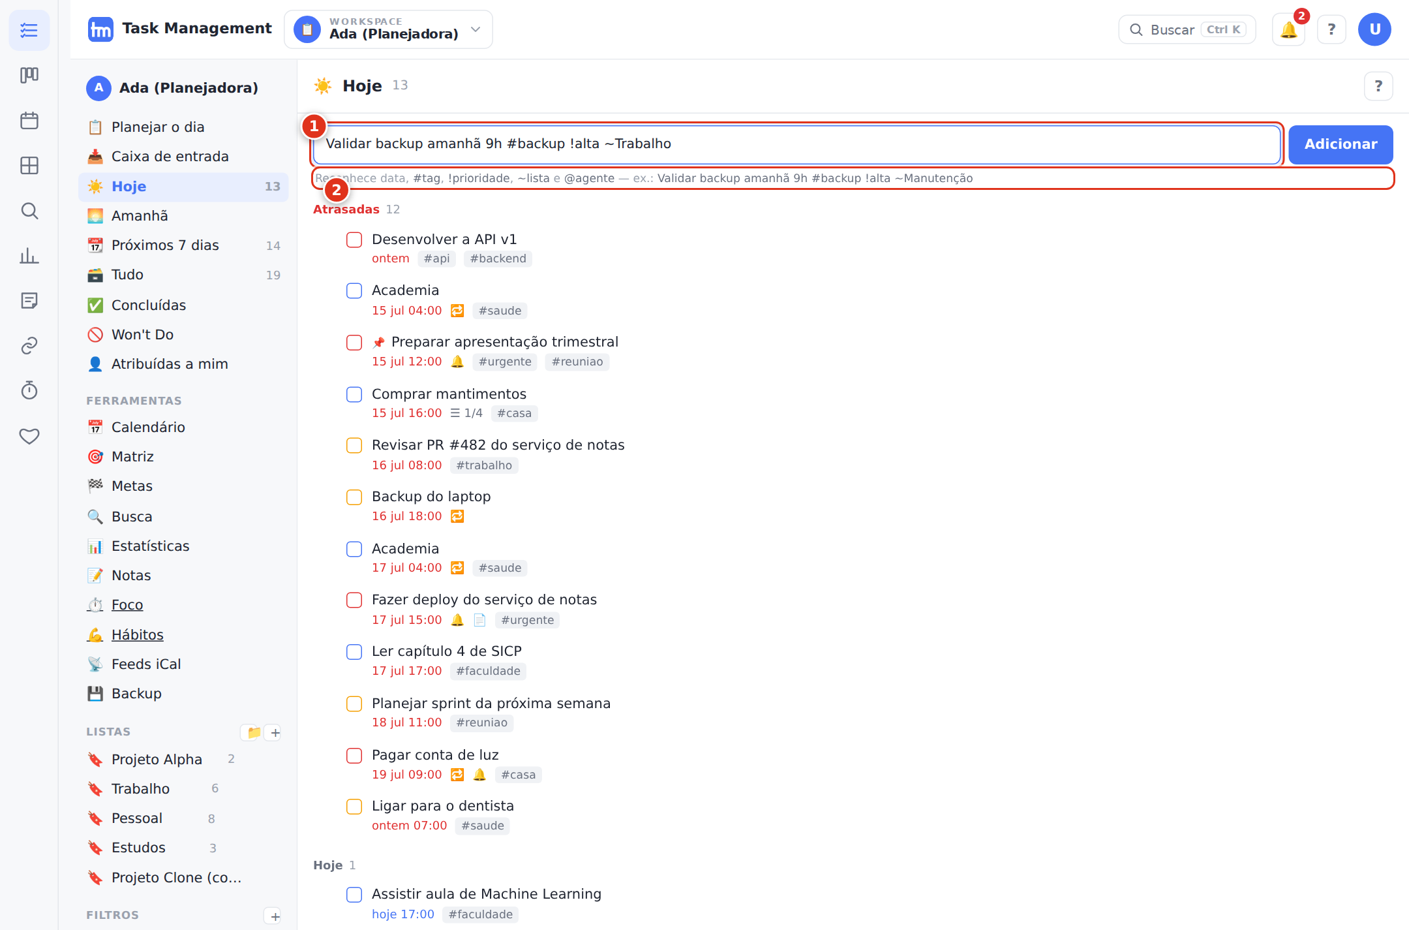Open Caixa de entrada
The width and height of the screenshot is (1409, 930).
coord(183,157)
